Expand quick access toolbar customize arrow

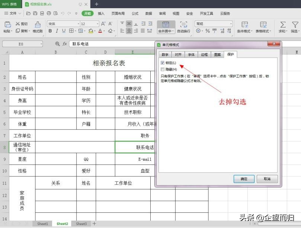tap(76, 13)
